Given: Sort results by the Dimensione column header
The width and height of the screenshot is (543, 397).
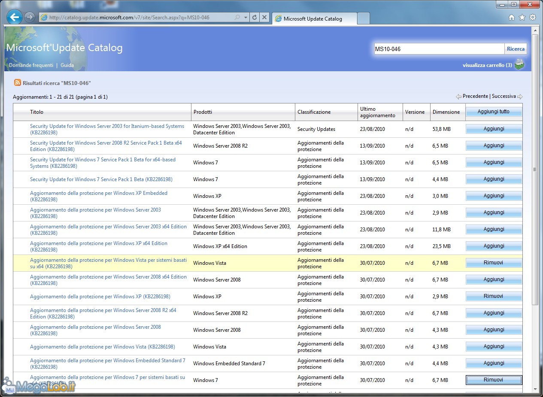Looking at the screenshot, I should [446, 112].
